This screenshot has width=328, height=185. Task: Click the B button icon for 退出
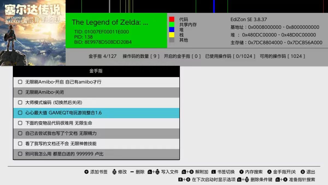(303, 172)
